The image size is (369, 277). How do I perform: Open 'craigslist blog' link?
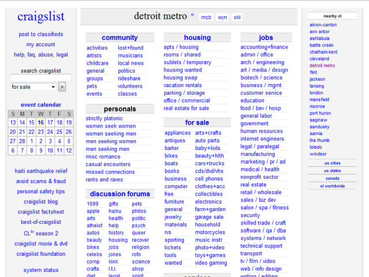tap(41, 201)
